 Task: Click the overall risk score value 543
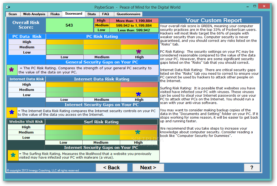69,25
